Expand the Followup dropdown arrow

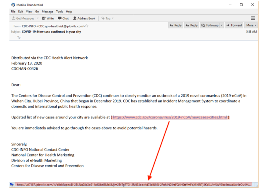pyautogui.click(x=222, y=25)
